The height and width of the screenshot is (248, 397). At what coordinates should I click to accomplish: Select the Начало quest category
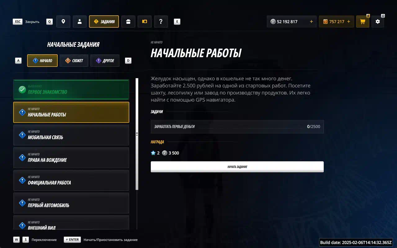pos(42,61)
